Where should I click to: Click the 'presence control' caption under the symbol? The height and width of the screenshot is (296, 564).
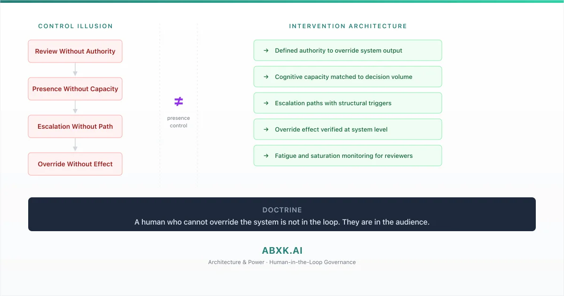[x=179, y=122]
